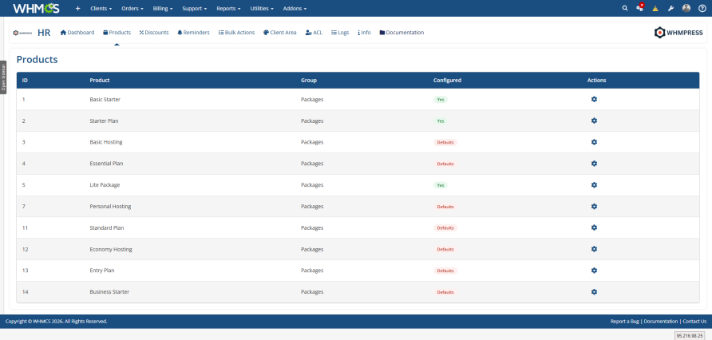Click the Economy Hosting product name
Screen dimensions: 712x340
[111, 249]
